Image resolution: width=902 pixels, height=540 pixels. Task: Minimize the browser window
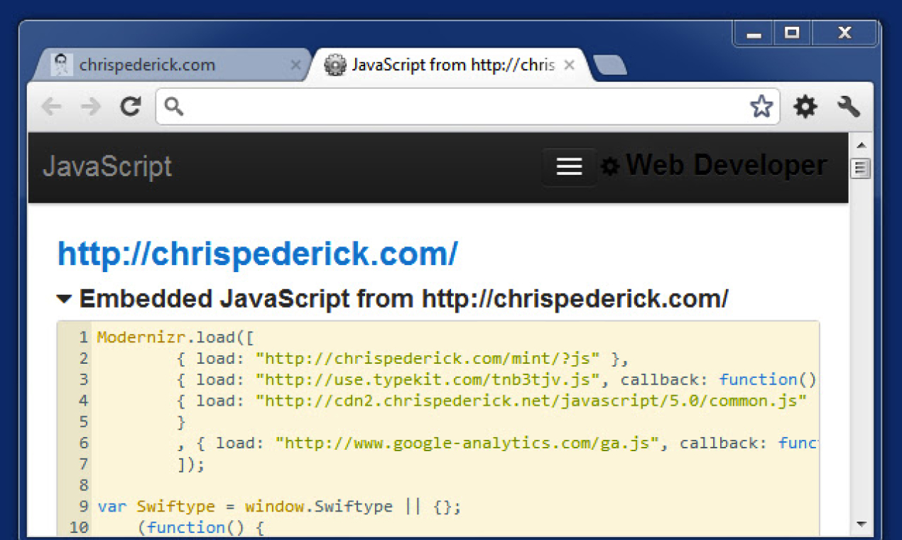point(753,33)
